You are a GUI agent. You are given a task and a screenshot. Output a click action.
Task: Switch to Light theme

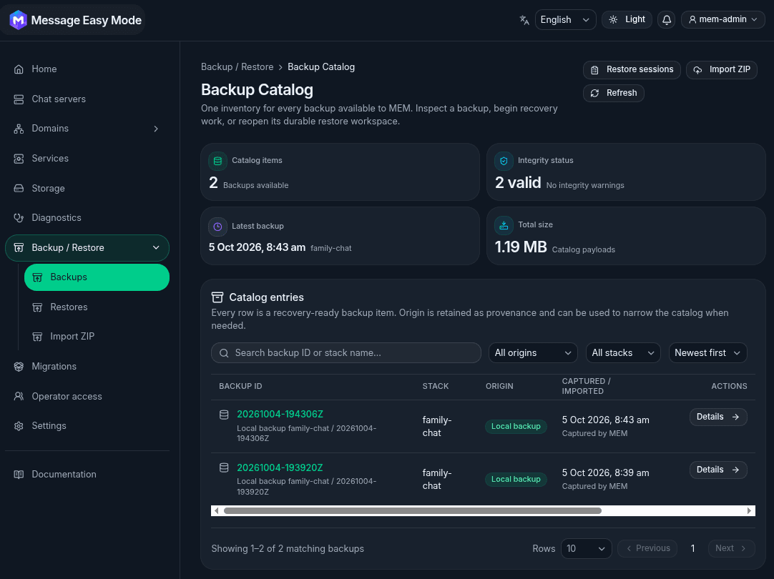[x=627, y=20]
